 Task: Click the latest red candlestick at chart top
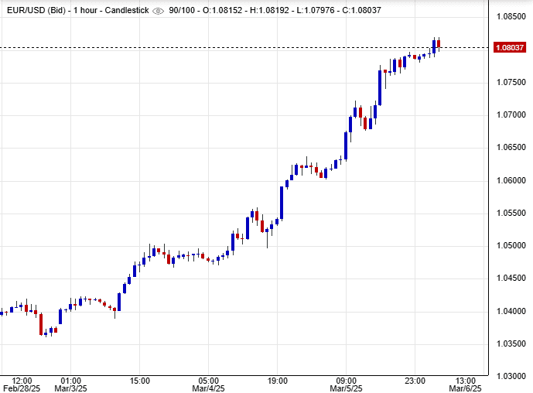click(x=439, y=44)
